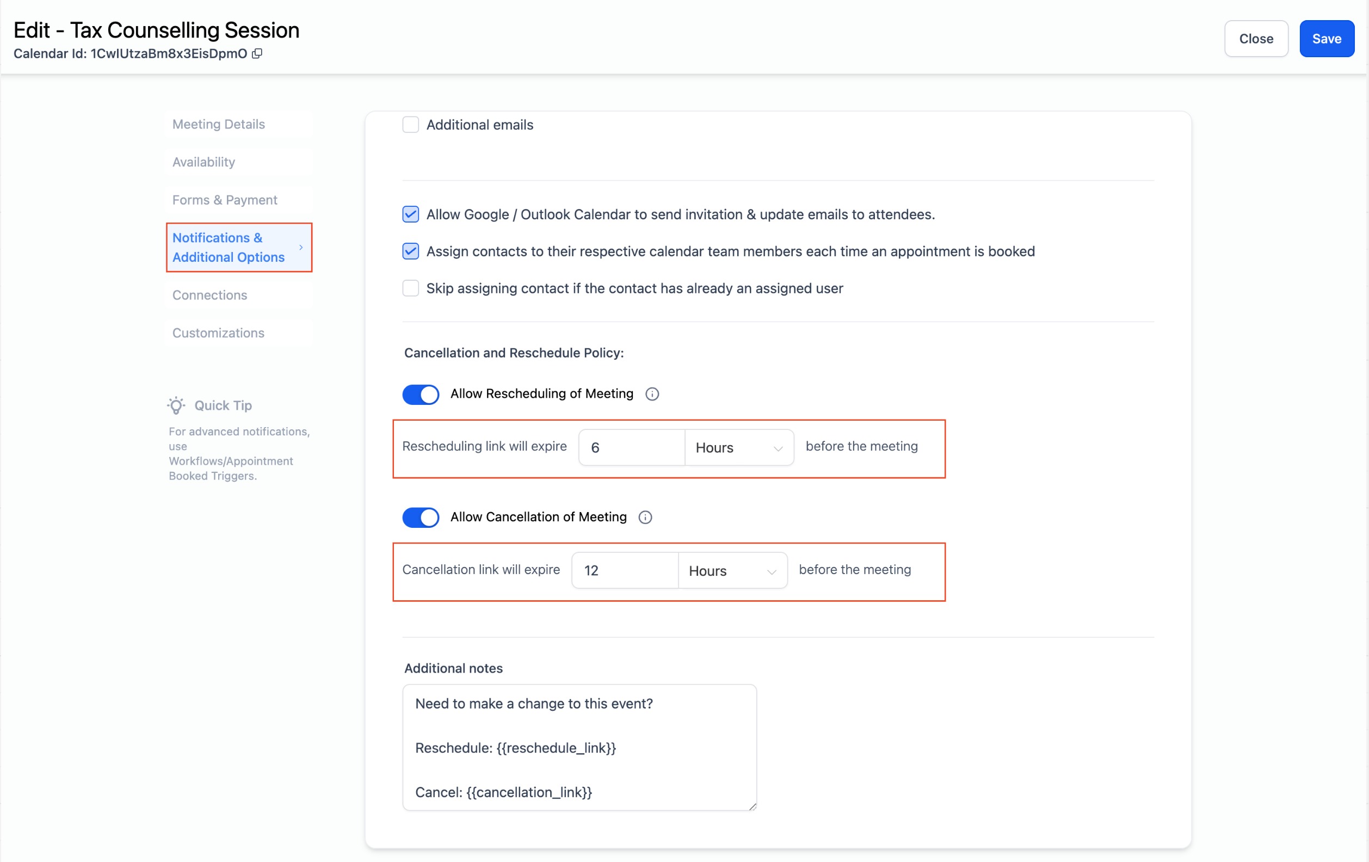Open the Customizations section
1369x862 pixels.
218,333
